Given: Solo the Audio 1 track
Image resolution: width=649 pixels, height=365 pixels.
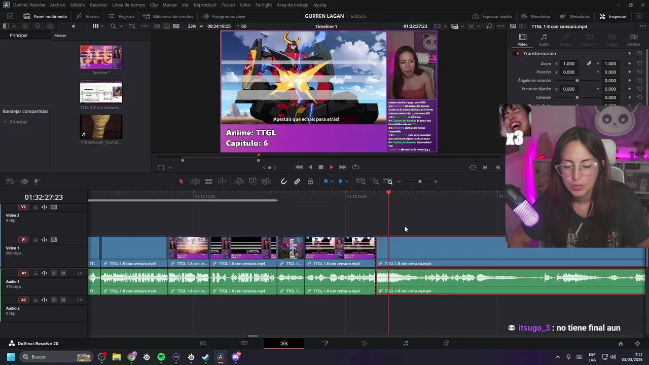Looking at the screenshot, I should (x=53, y=273).
